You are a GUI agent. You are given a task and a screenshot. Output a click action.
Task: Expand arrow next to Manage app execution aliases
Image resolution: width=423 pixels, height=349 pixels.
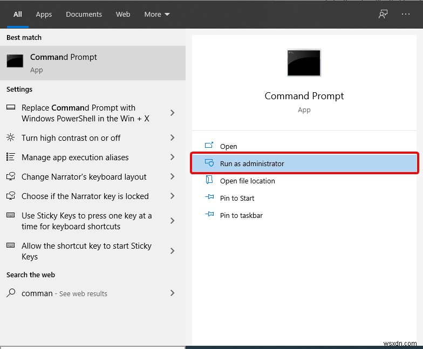coord(172,158)
